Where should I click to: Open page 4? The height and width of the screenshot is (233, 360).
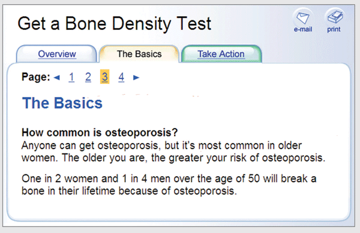pyautogui.click(x=121, y=77)
